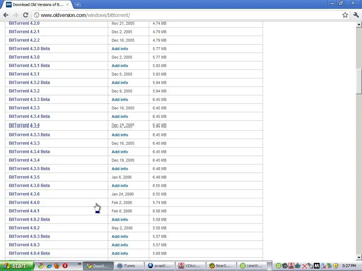This screenshot has width=362, height=271.
Task: Switch to avast! in the taskbar
Action: tap(160, 266)
